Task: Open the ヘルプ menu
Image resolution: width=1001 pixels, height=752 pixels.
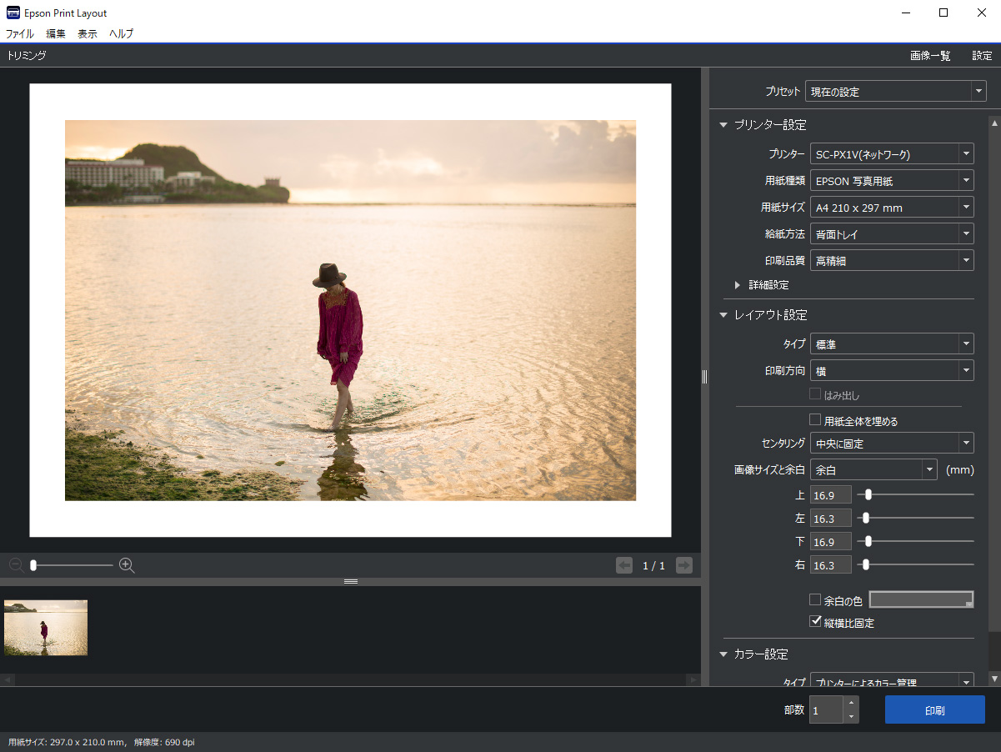Action: pyautogui.click(x=121, y=34)
